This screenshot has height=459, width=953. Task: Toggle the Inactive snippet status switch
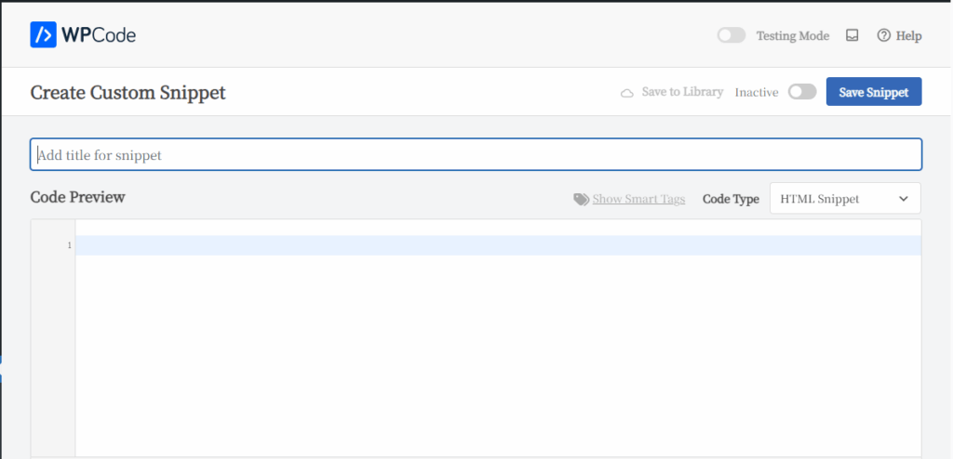point(801,92)
